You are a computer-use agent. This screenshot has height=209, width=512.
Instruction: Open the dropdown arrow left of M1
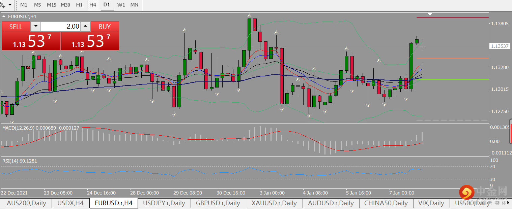pos(10,5)
